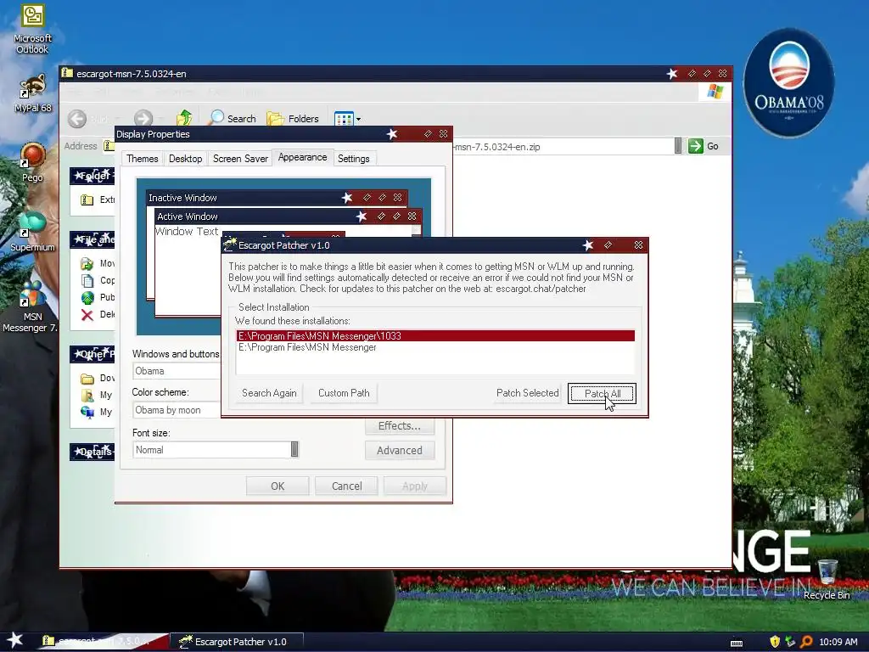
Task: Click Cancel in Display Properties
Action: tap(346, 486)
